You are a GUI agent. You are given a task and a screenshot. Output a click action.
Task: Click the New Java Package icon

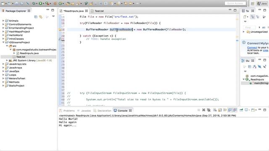pyautogui.click(x=55, y=3)
